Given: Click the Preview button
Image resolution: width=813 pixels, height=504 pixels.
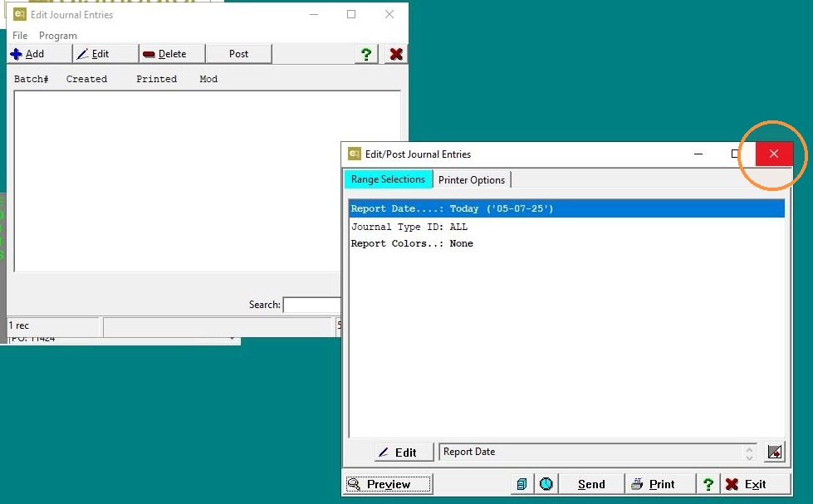Looking at the screenshot, I should [x=389, y=484].
